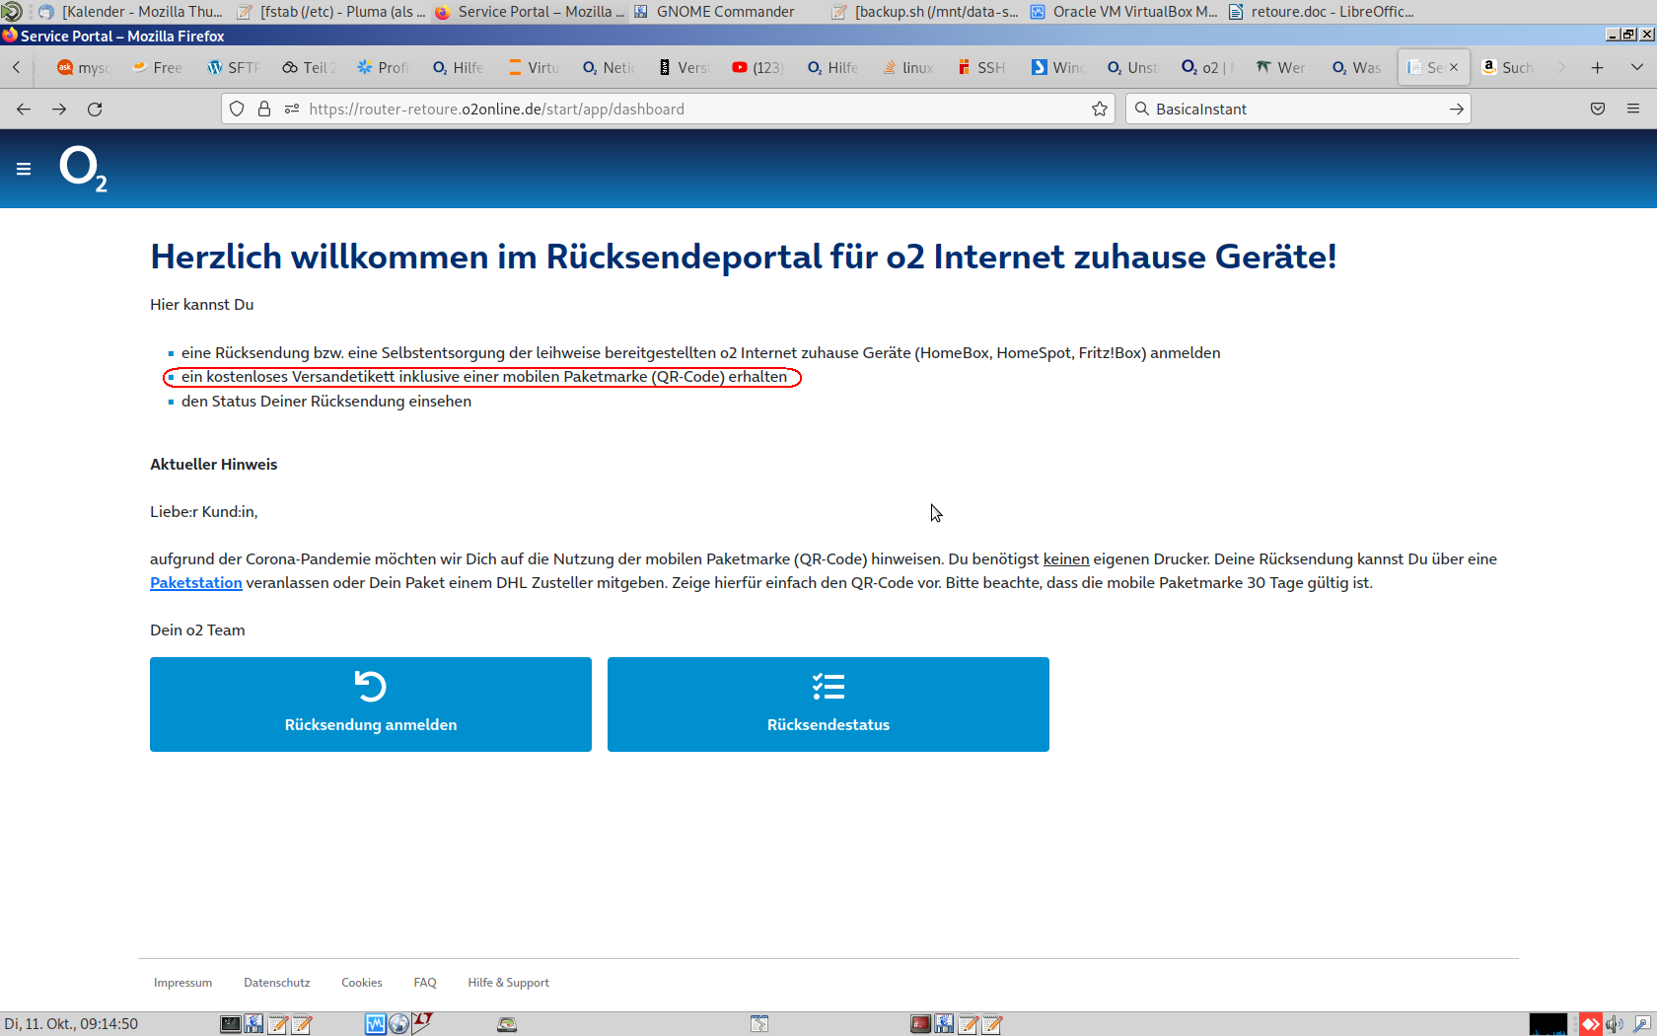This screenshot has height=1036, width=1657.
Task: Submit search with the arrow button
Action: (1456, 110)
